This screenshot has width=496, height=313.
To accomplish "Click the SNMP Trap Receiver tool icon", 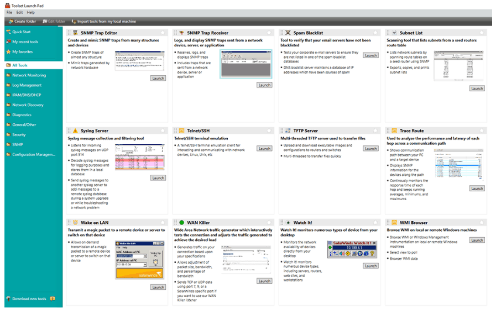I will click(181, 33).
